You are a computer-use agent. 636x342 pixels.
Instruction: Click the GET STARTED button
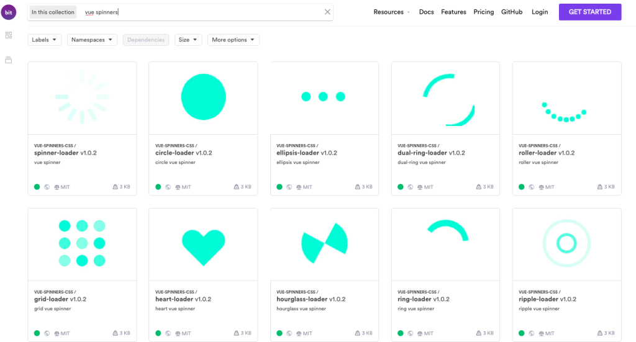click(x=589, y=12)
